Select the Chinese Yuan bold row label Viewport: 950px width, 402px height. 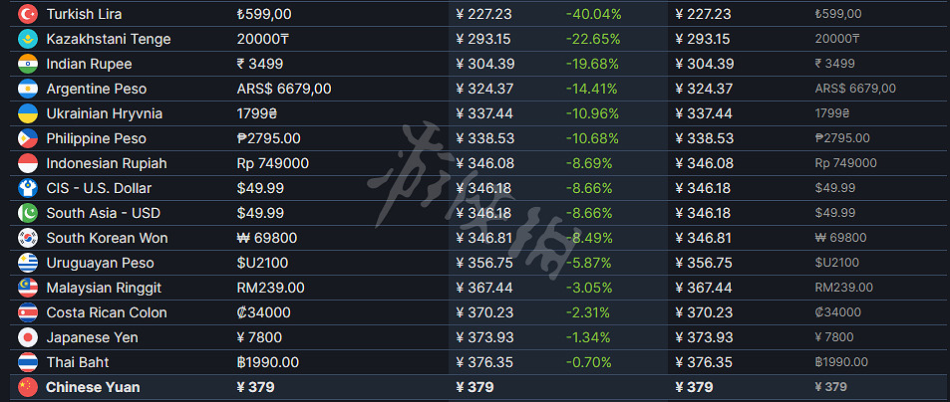93,387
